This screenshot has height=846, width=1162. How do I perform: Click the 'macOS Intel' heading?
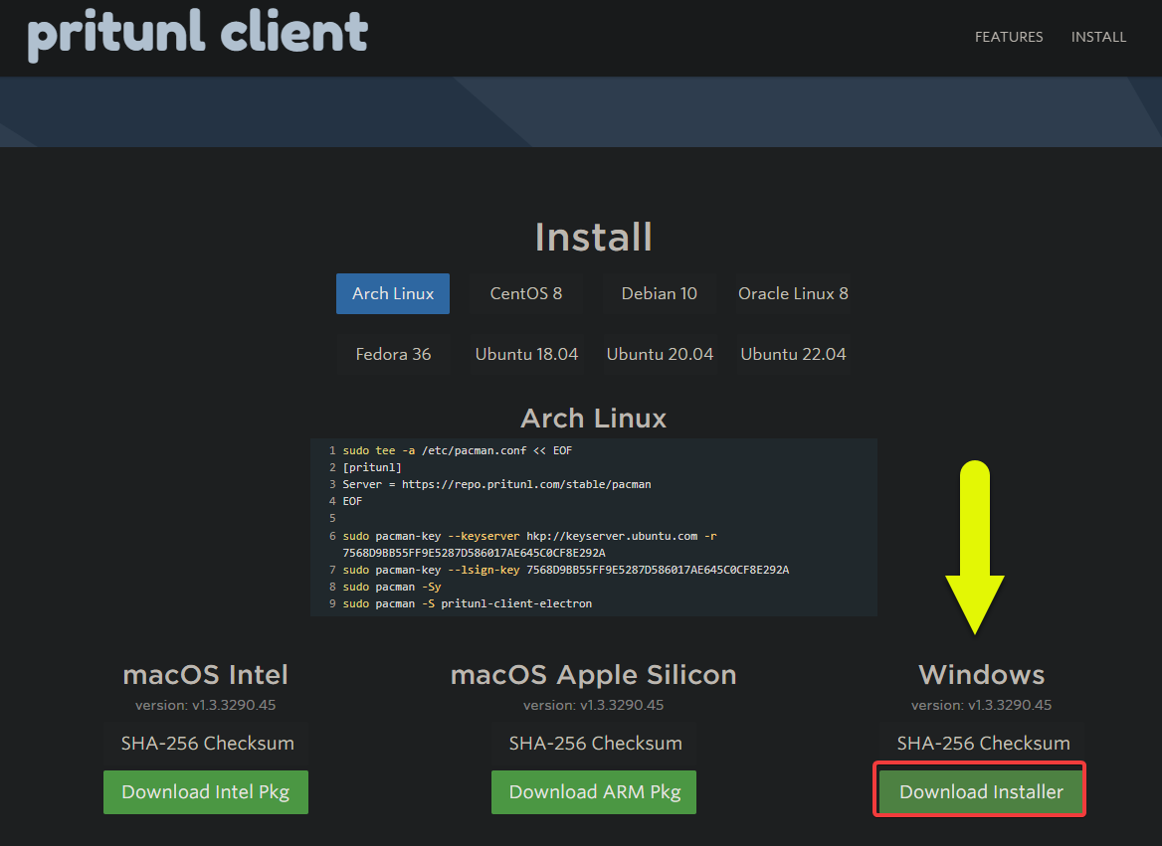[x=205, y=675]
